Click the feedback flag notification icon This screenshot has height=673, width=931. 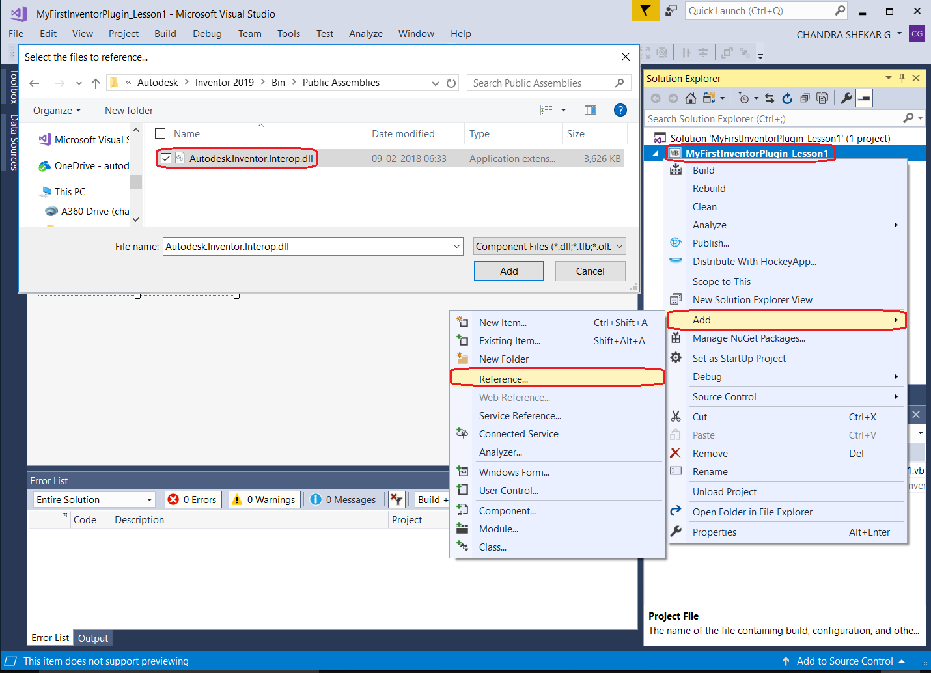pos(645,10)
